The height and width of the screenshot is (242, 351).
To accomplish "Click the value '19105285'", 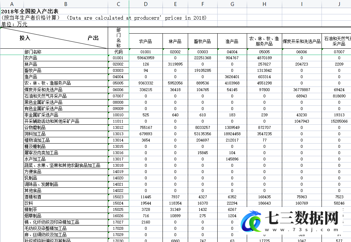I will click(203, 70).
